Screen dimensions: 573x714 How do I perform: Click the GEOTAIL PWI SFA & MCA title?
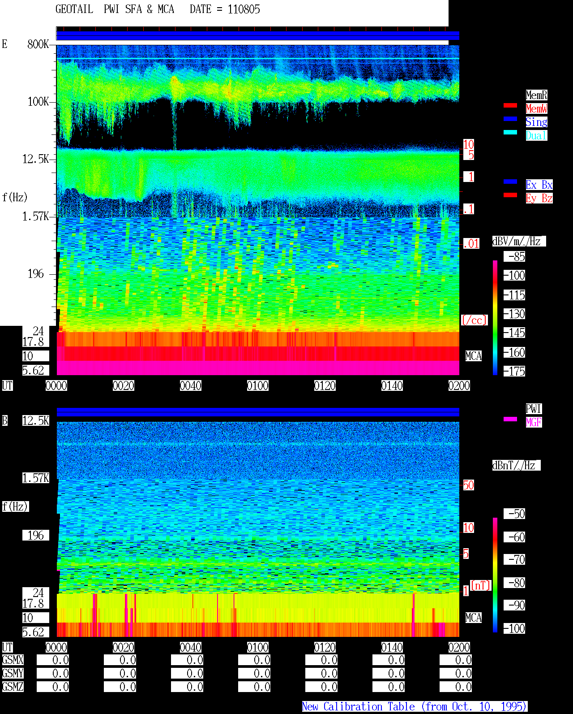pyautogui.click(x=115, y=9)
